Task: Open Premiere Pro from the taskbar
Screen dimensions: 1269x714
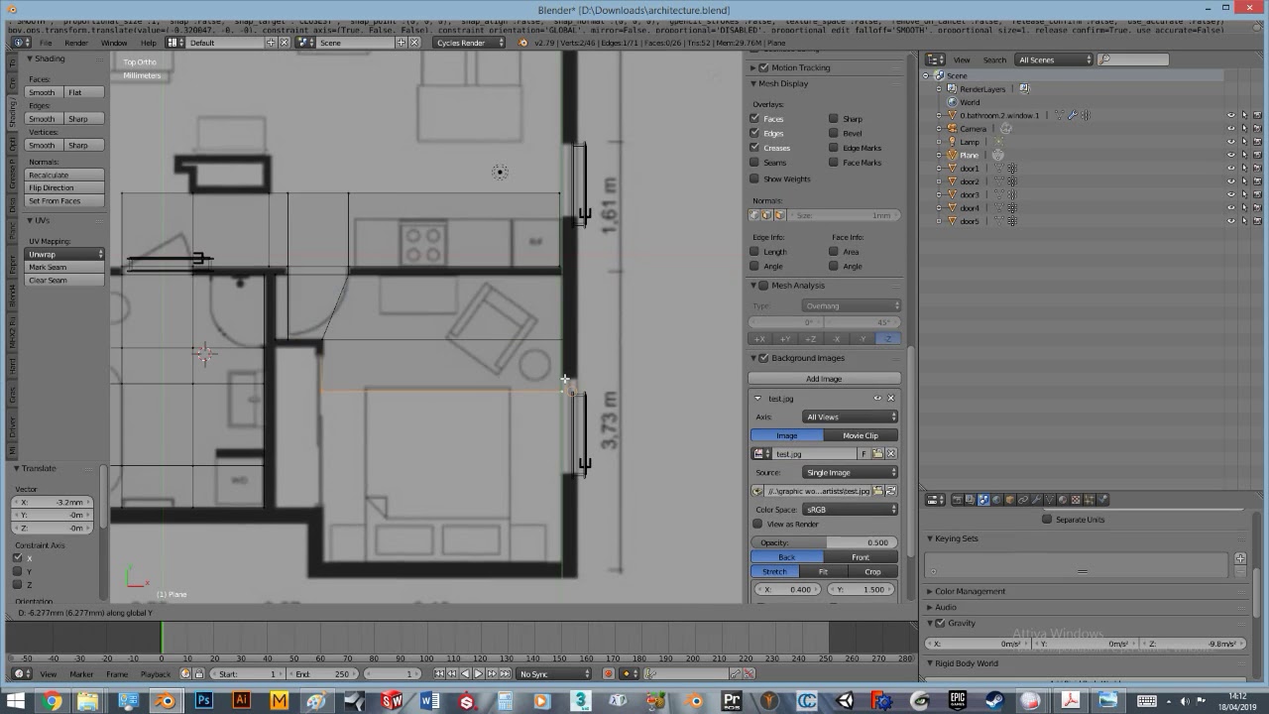Action: coord(732,701)
